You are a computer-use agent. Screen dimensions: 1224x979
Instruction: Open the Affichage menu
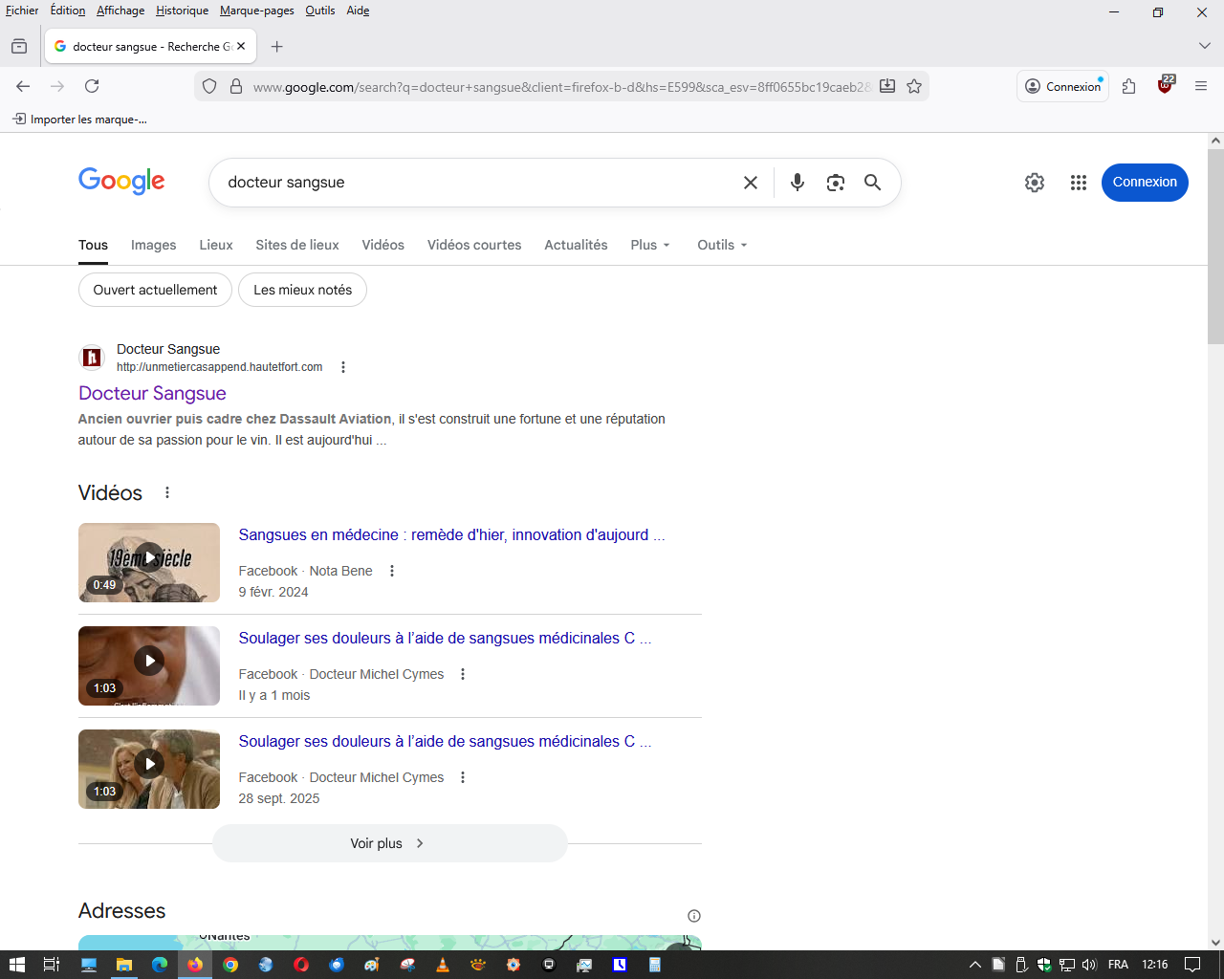pos(120,11)
